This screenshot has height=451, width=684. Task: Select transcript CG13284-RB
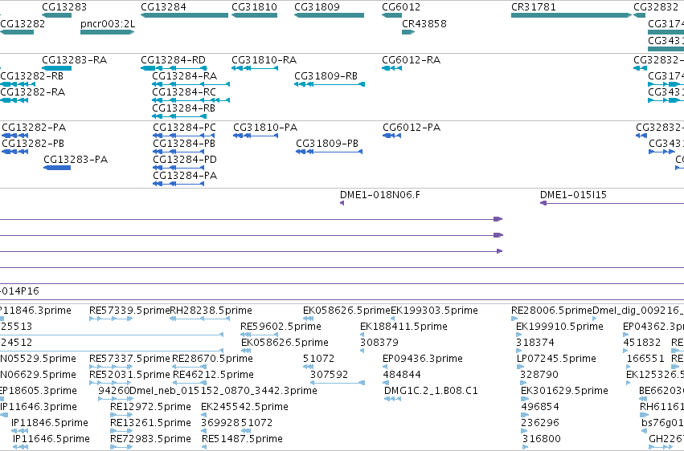point(179,116)
